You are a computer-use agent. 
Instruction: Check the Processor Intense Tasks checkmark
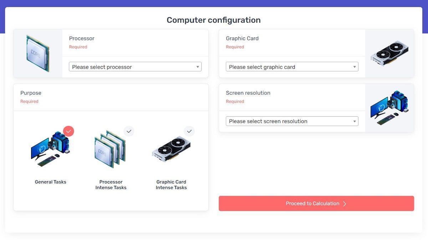click(129, 131)
